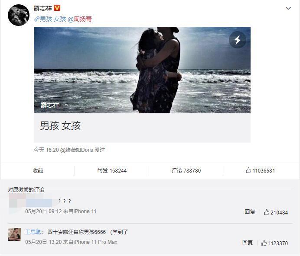Open the 收藏 tab

pos(38,170)
